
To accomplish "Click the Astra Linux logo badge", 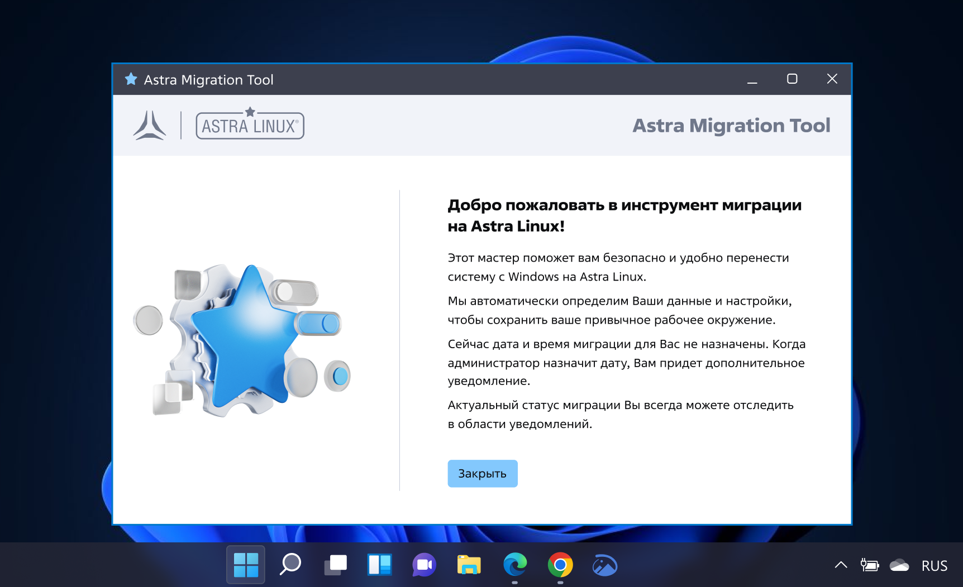I will pos(250,126).
